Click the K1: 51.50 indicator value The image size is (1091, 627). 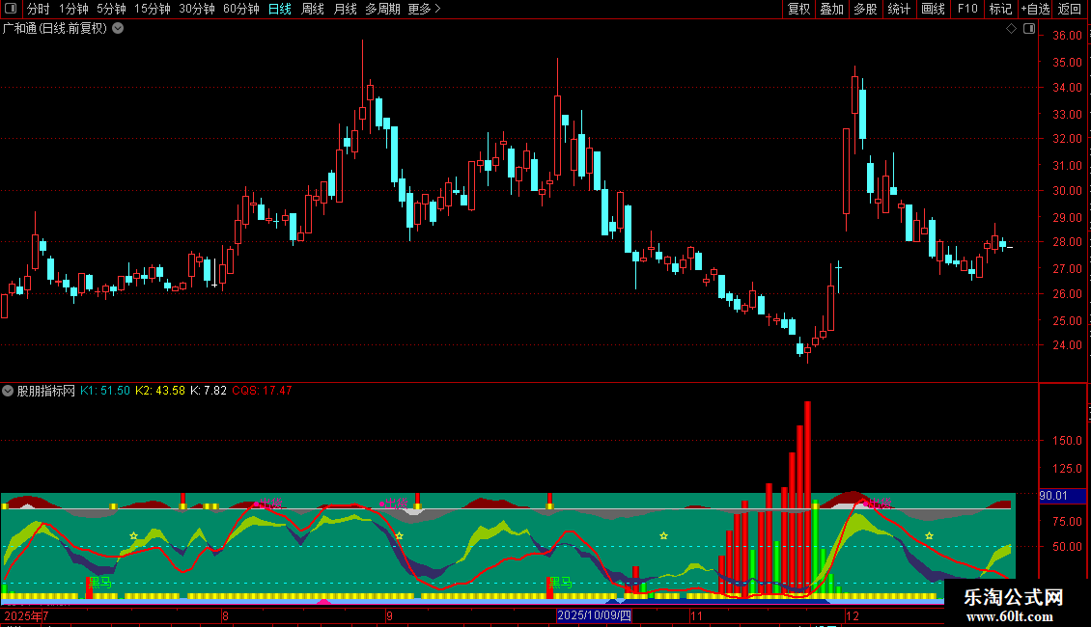[x=105, y=391]
